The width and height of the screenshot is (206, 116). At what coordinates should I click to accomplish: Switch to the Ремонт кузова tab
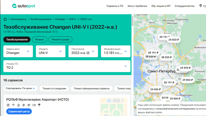(x=61, y=40)
